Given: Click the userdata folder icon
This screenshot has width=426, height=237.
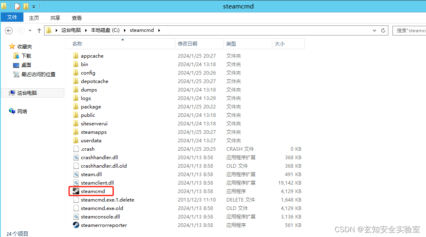Looking at the screenshot, I should [x=76, y=140].
